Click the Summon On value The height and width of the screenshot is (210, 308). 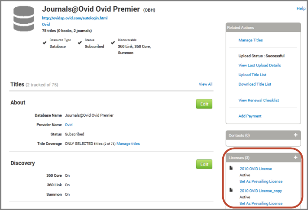[x=67, y=194]
